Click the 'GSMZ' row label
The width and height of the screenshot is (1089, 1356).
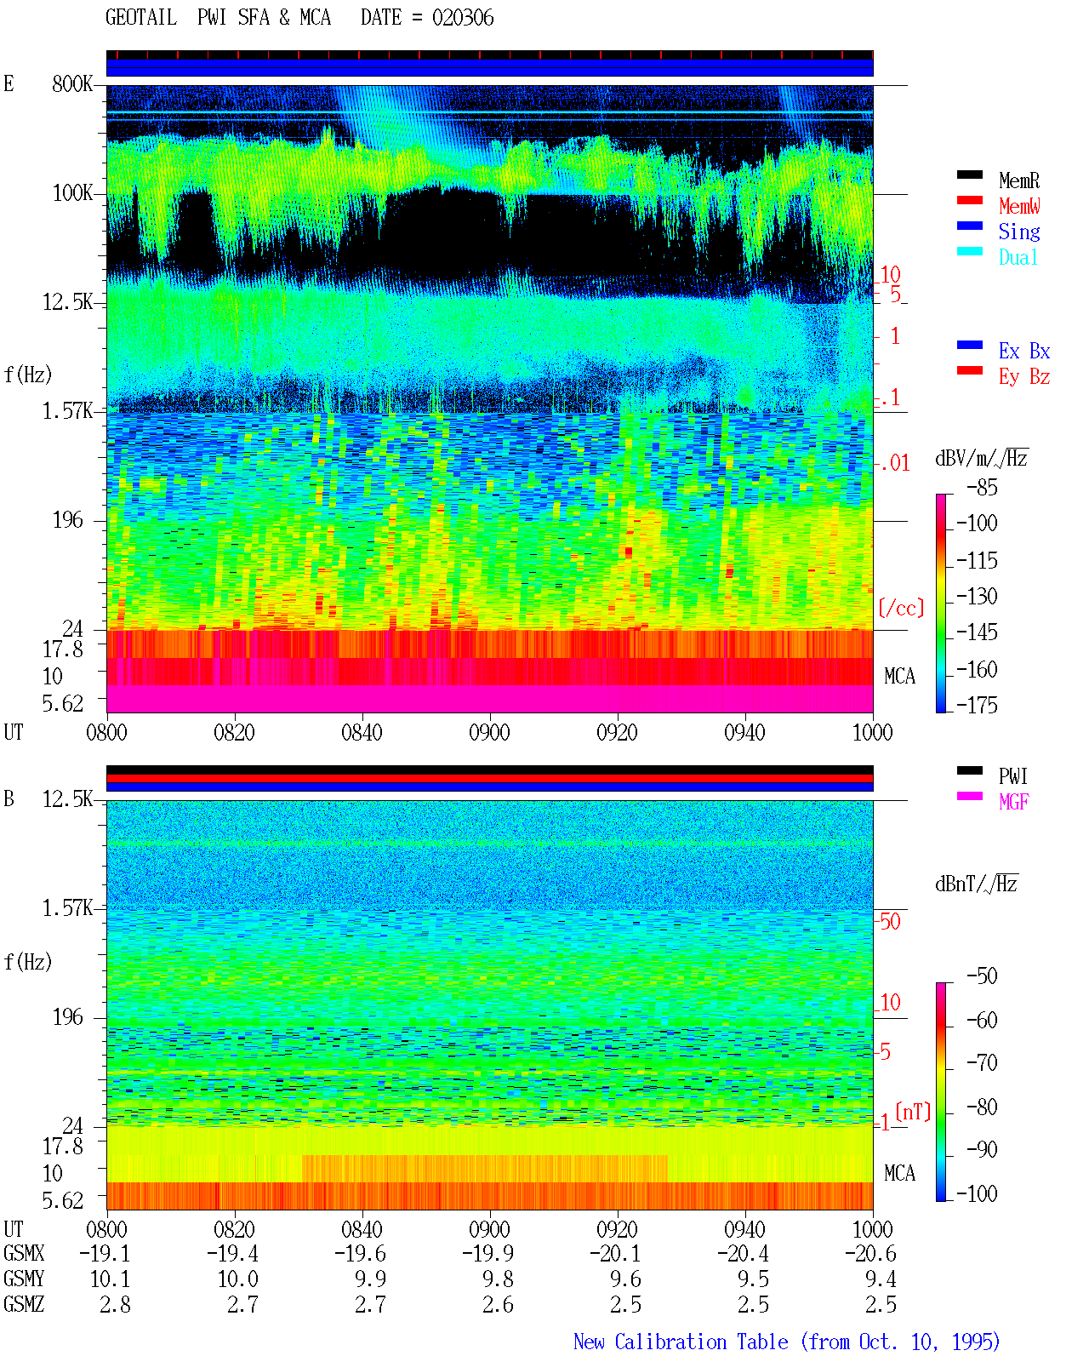pyautogui.click(x=24, y=1305)
